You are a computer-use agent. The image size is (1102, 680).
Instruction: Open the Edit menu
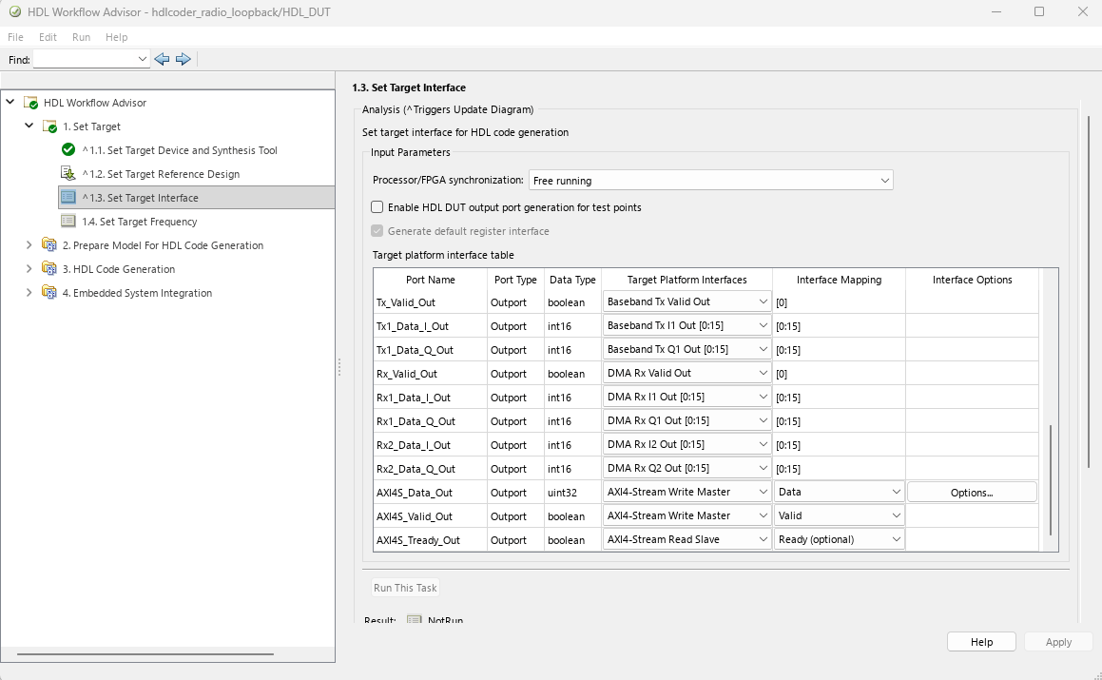pos(48,37)
